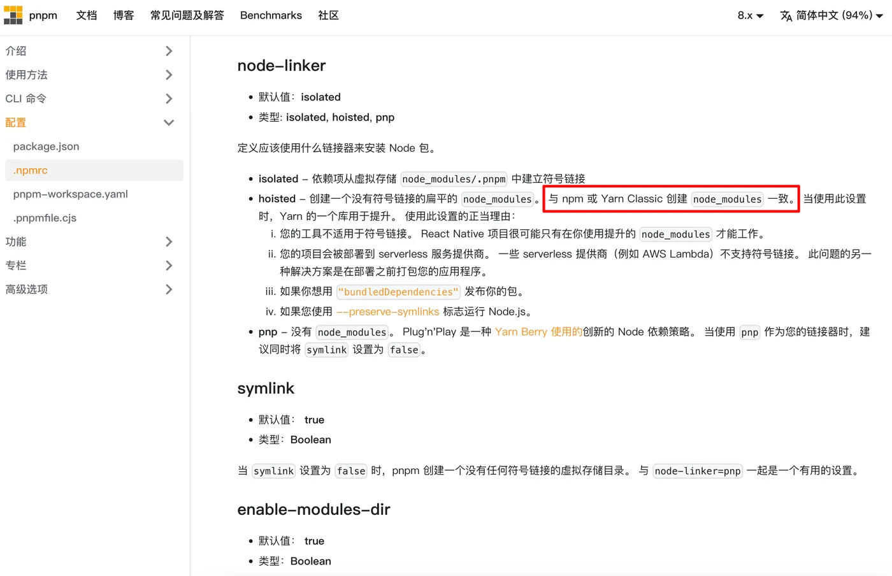Go to 常见问题及解答 page
The image size is (892, 576).
187,15
